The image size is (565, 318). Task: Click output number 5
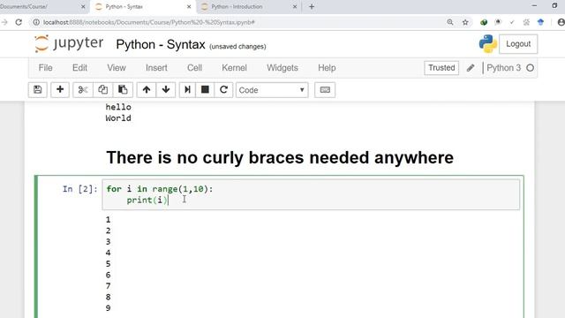108,263
